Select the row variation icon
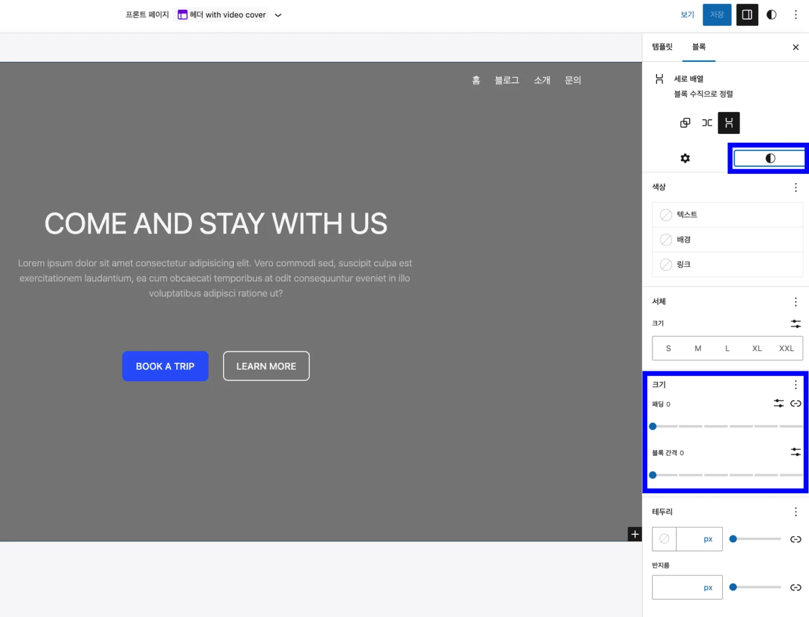 (707, 123)
